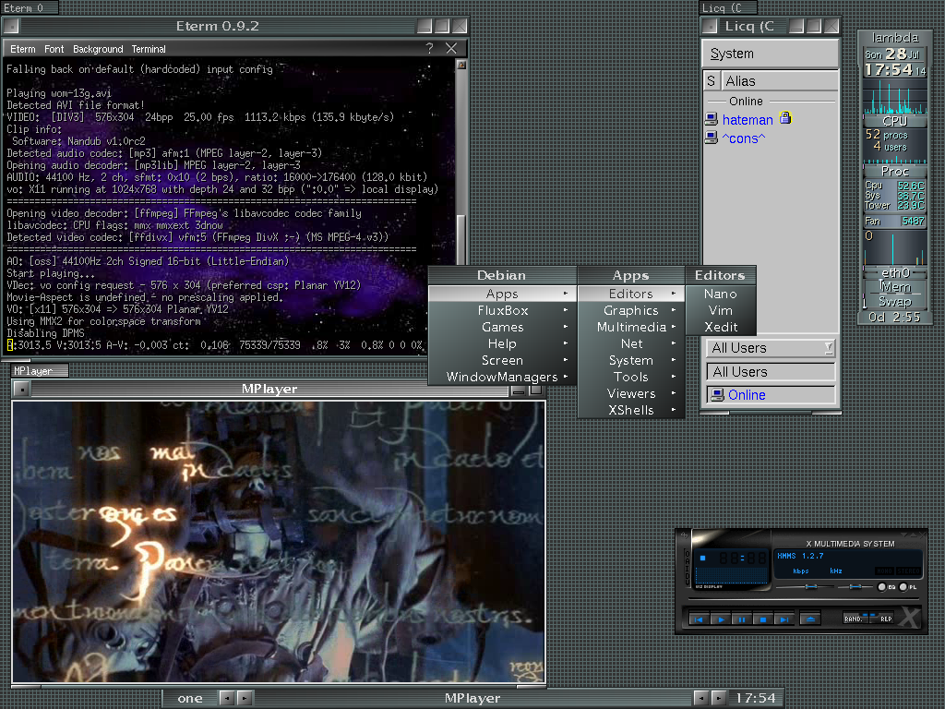Screen dimensions: 945x709
Task: Open the Terminal menu in Eterm
Action: pyautogui.click(x=149, y=49)
